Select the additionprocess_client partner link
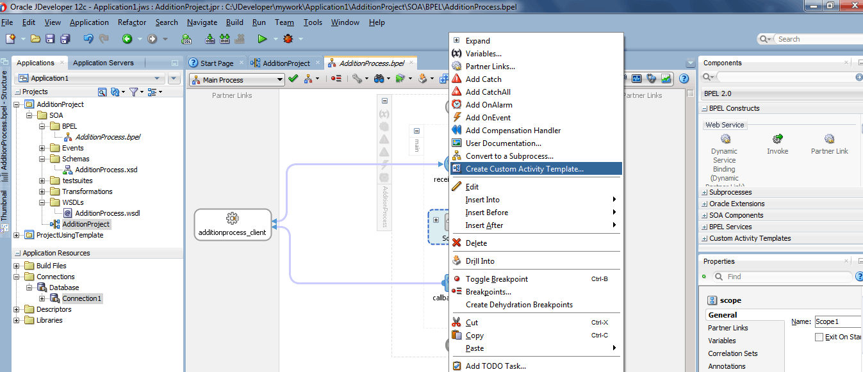 click(x=233, y=224)
